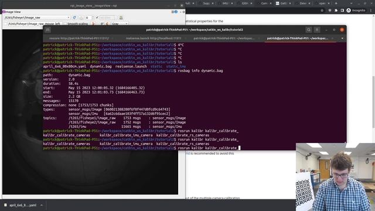
Task: Click the save image icon in Image View toolbar
Action: [x=121, y=18]
